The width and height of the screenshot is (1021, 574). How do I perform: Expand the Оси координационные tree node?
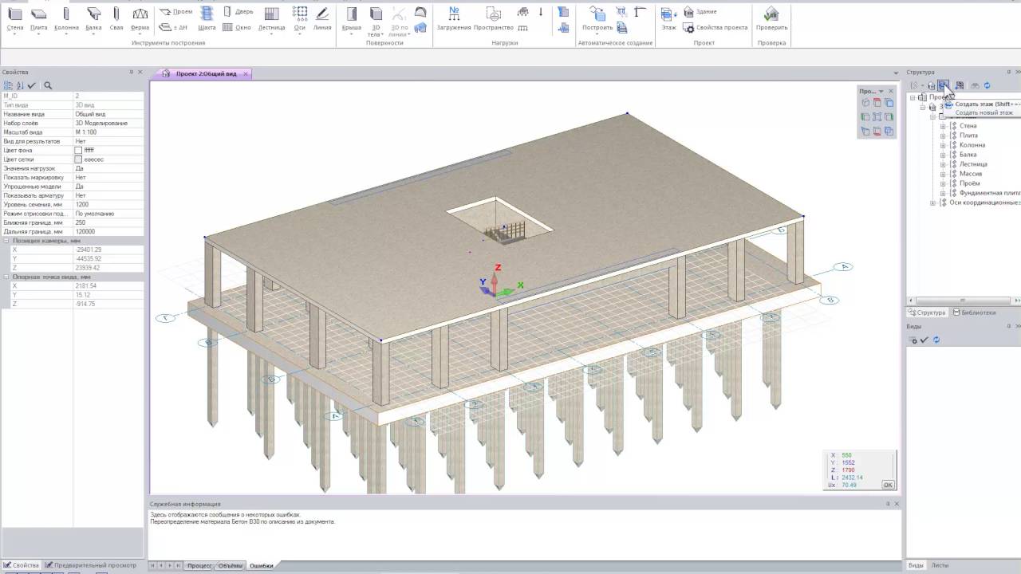[933, 202]
